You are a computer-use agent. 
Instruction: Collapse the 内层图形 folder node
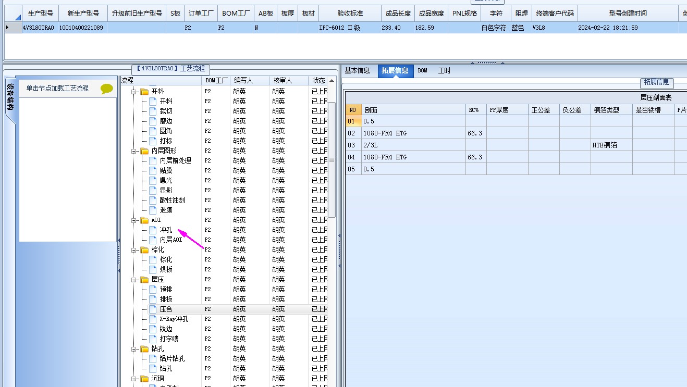[x=134, y=151]
